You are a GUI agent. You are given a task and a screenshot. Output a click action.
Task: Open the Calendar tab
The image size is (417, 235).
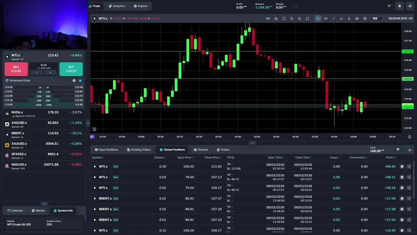(x=15, y=211)
